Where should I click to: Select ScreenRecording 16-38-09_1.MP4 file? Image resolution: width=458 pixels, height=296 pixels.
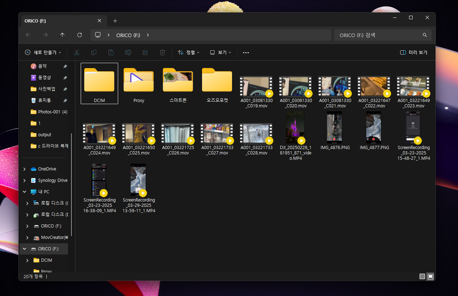coord(99,188)
